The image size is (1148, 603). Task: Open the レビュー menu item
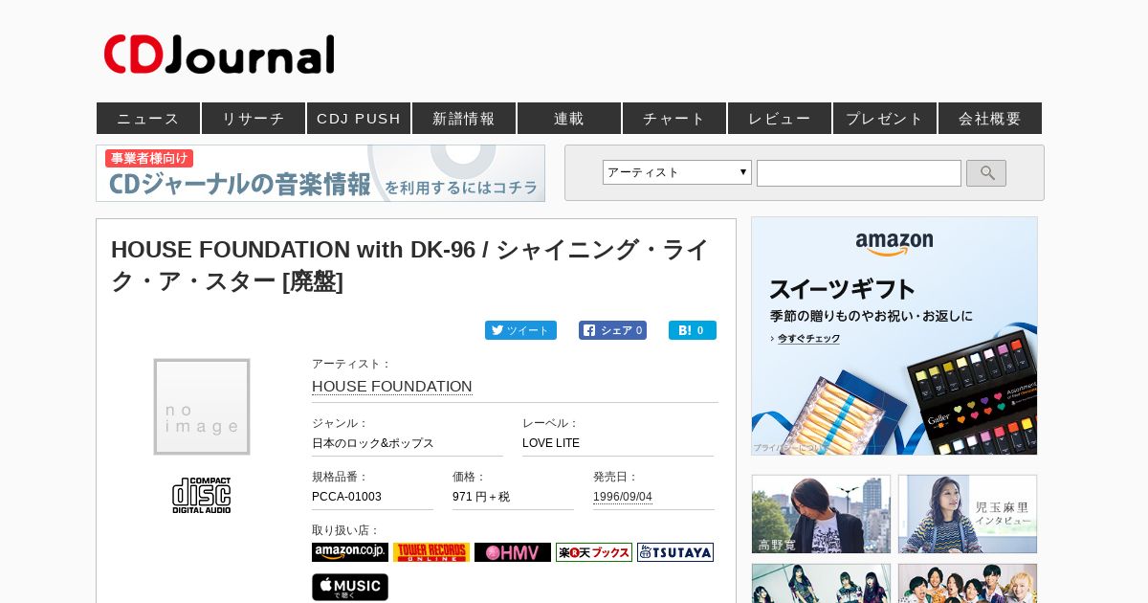click(780, 119)
